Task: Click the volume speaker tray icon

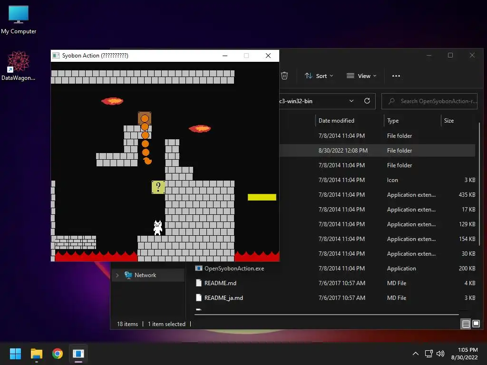Action: pyautogui.click(x=440, y=354)
